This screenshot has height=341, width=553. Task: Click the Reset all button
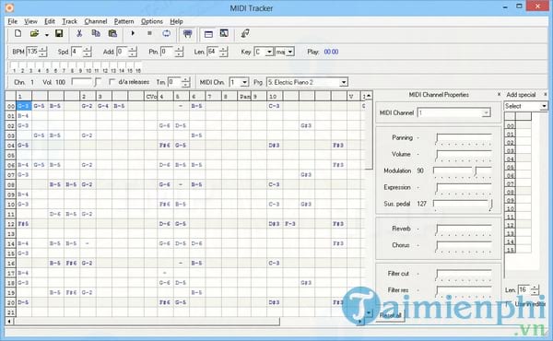[x=390, y=315]
